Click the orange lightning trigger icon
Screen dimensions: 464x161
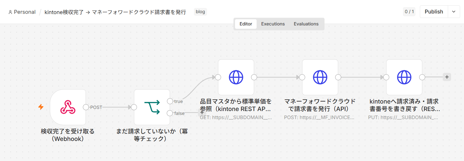pyautogui.click(x=41, y=107)
